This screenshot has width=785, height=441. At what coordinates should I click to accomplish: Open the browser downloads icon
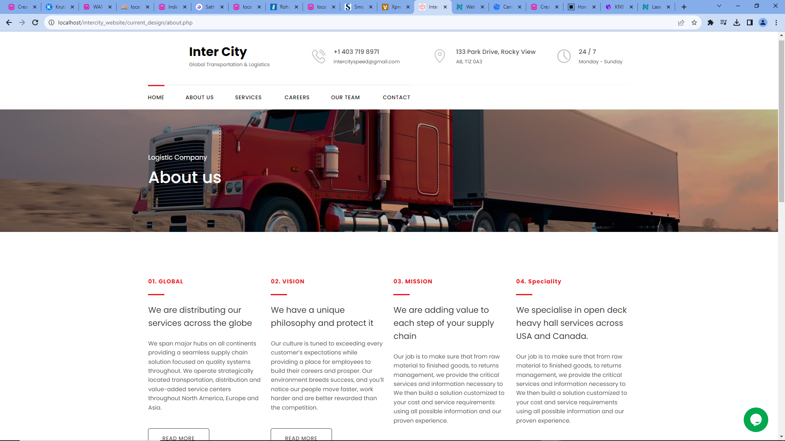click(x=737, y=22)
